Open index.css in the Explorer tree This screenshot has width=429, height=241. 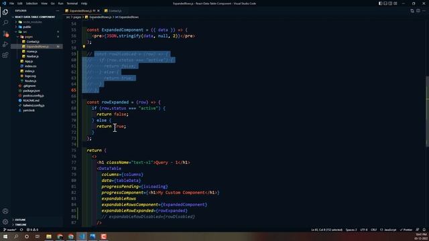point(30,66)
